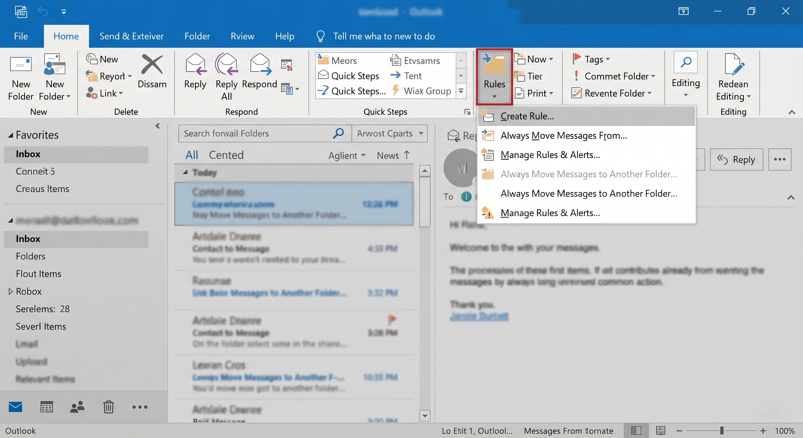Click the normal view icon in status bar
The image size is (803, 438).
click(636, 431)
